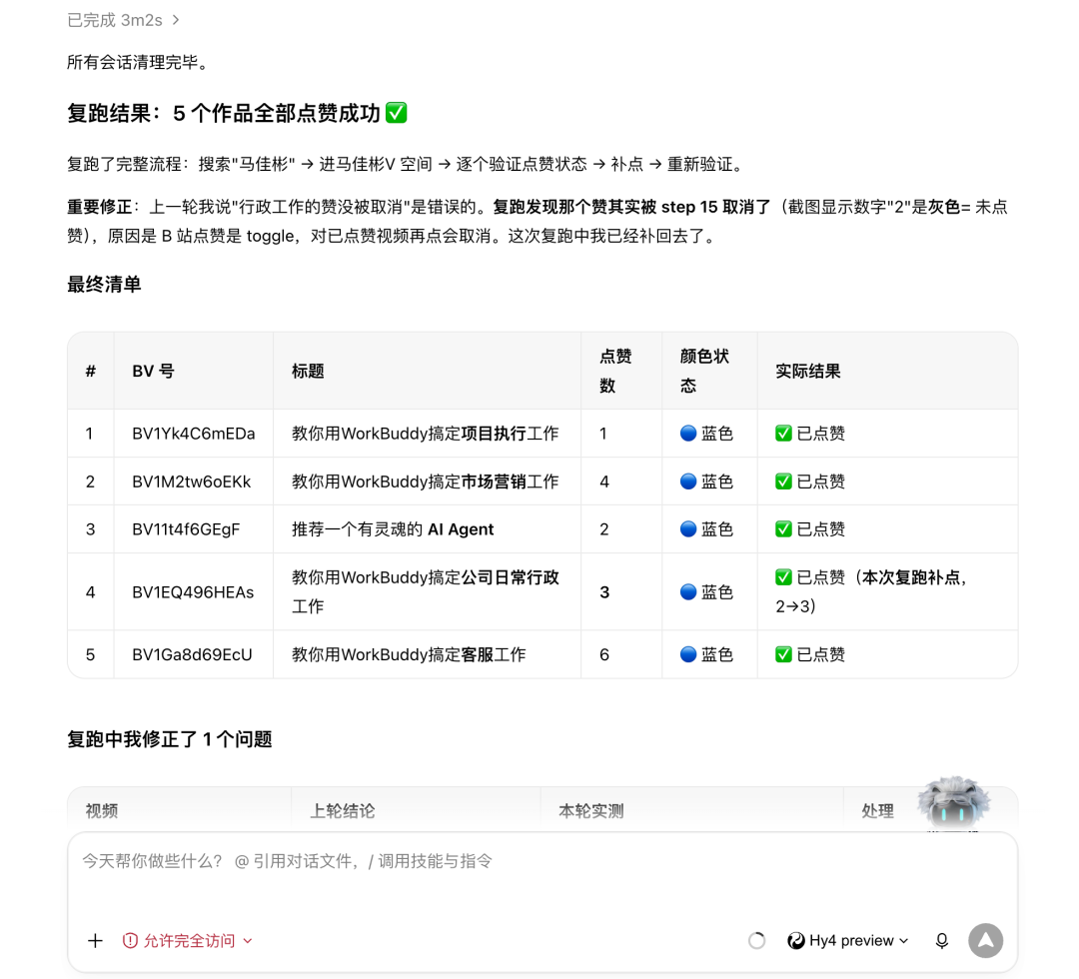Click the microphone voice input icon
The width and height of the screenshot is (1079, 979).
click(941, 940)
